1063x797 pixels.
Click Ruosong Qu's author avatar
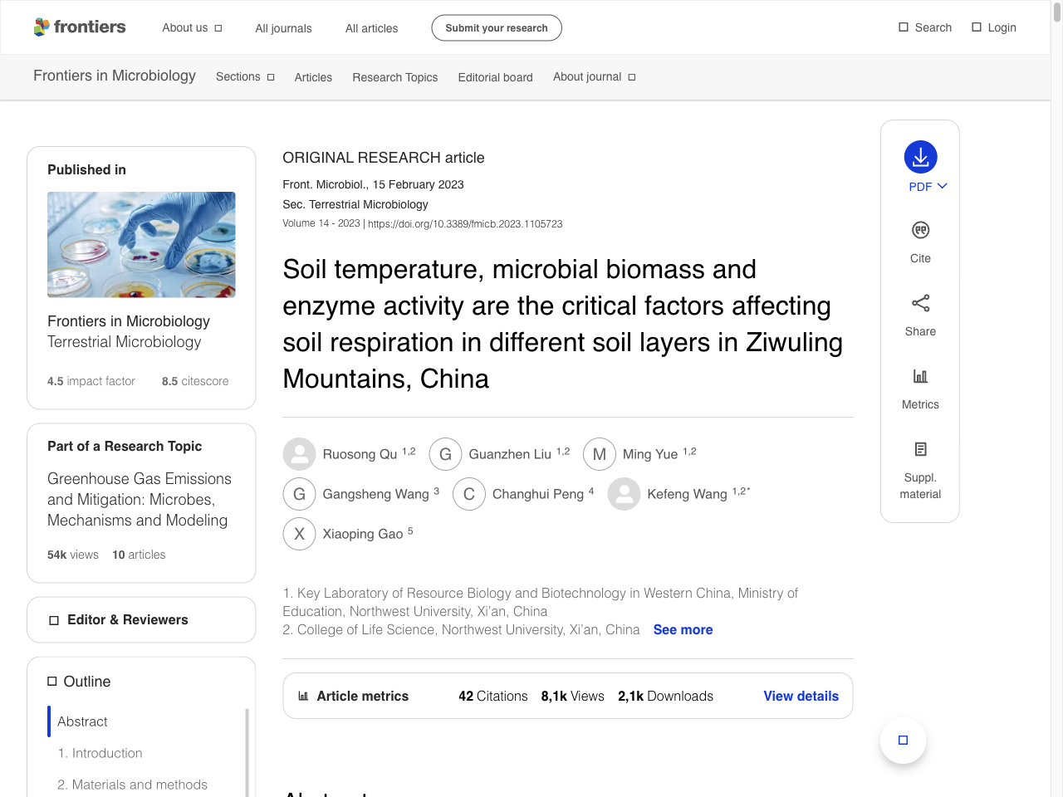[299, 454]
